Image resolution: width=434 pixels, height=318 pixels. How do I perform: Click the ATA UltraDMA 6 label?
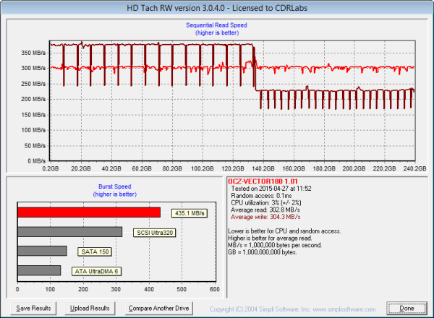97,271
